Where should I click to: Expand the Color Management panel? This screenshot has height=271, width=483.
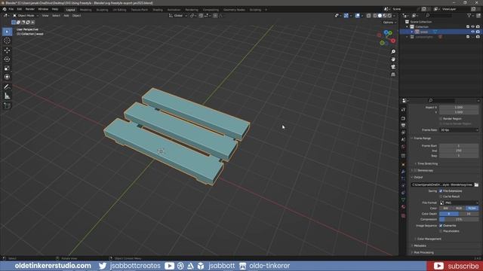pyautogui.click(x=429, y=239)
